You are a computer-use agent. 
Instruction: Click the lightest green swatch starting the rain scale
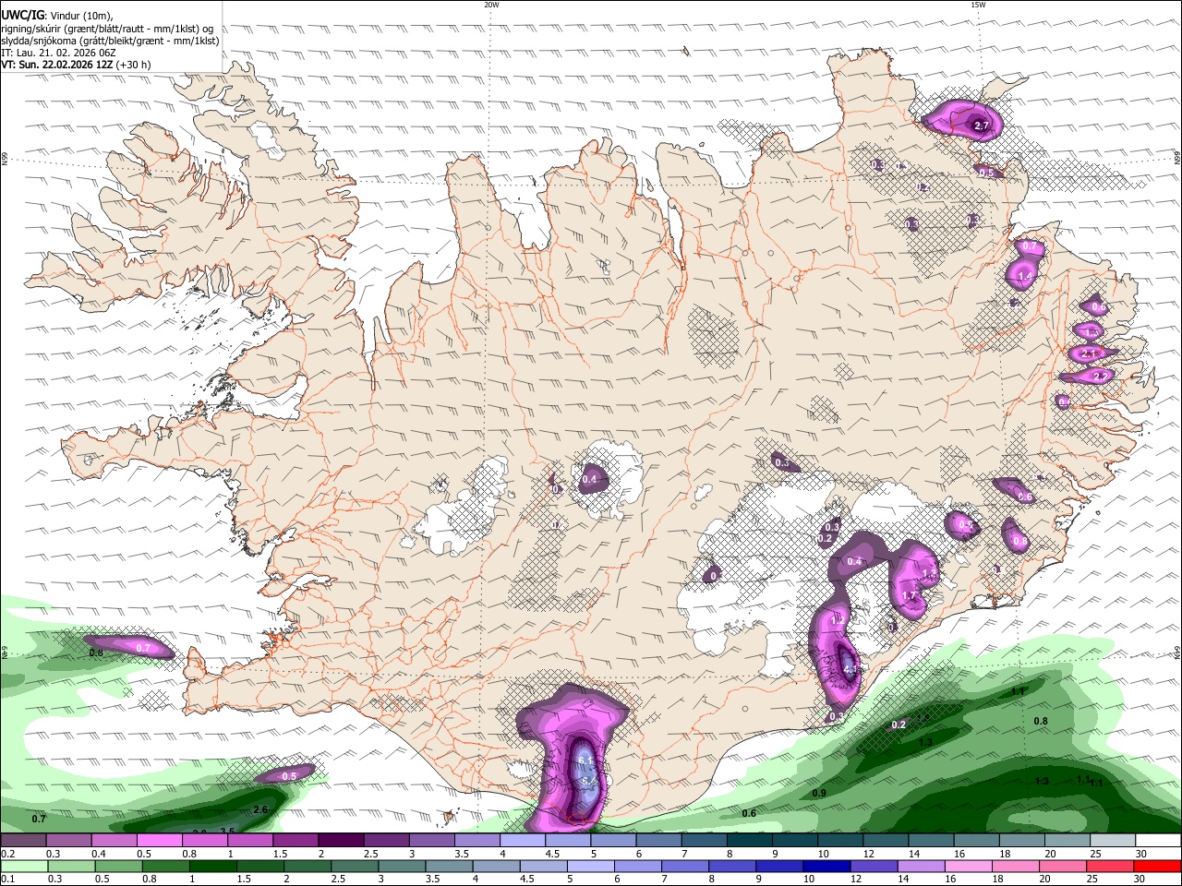[24, 867]
